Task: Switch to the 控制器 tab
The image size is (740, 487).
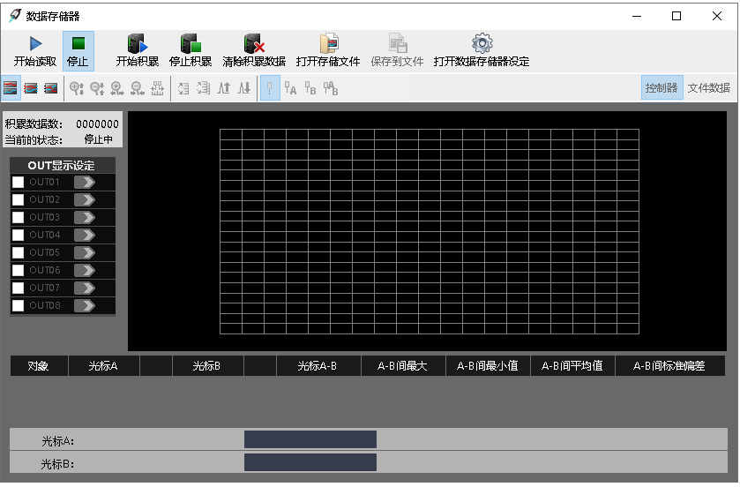Action: click(x=662, y=88)
